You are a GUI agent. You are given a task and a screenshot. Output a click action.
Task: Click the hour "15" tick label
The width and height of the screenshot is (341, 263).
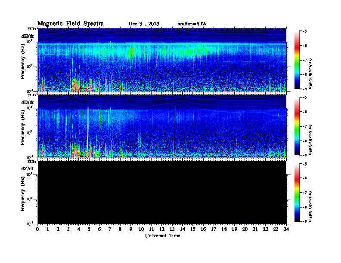coord(193,229)
